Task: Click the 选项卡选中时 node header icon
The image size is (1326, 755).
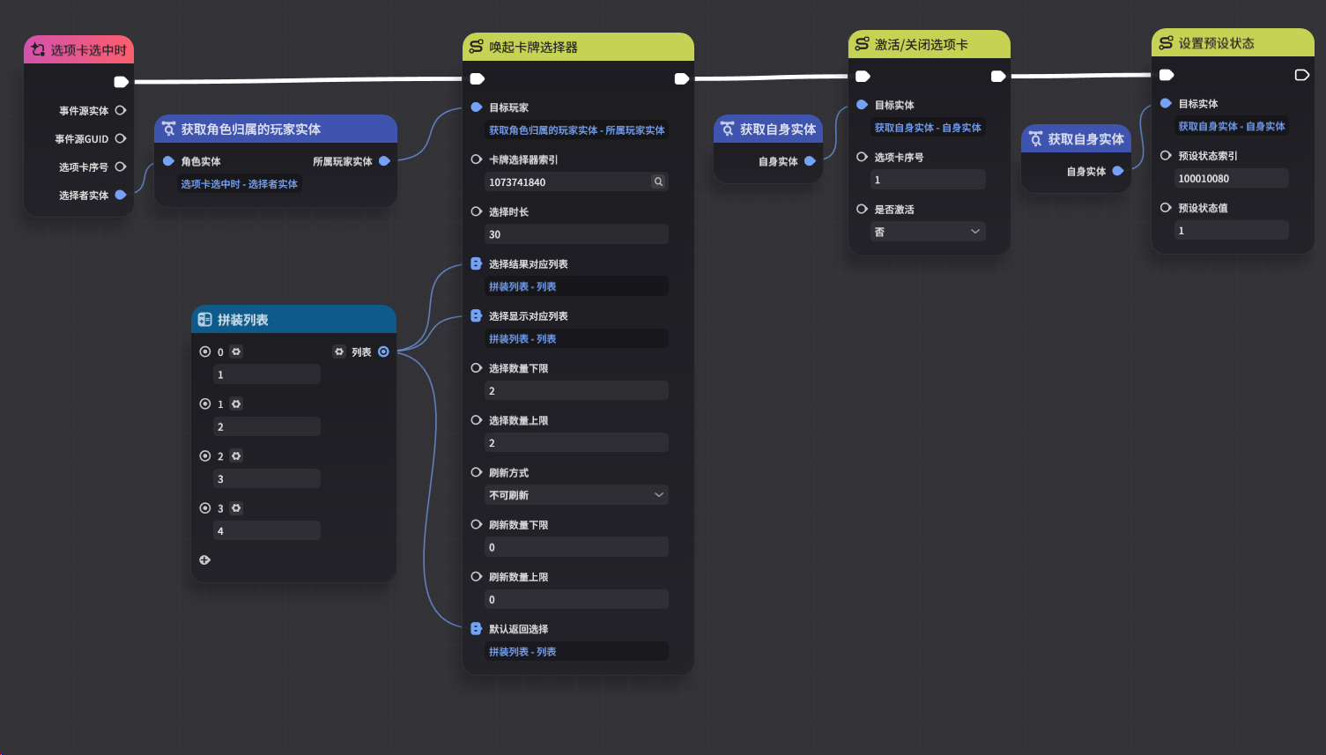Action: point(38,49)
